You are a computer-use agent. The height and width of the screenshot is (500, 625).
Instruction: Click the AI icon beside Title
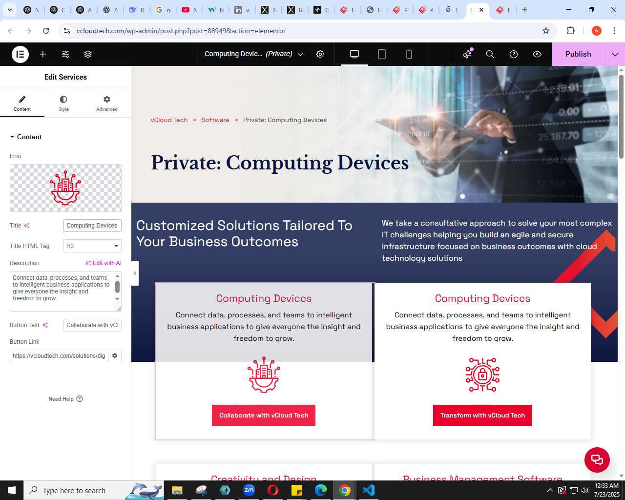click(27, 226)
